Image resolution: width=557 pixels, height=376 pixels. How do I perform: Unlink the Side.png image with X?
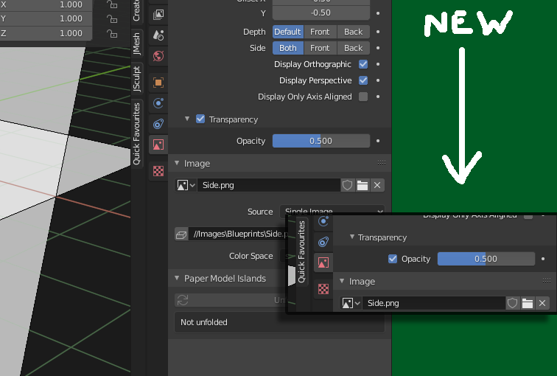pos(377,185)
